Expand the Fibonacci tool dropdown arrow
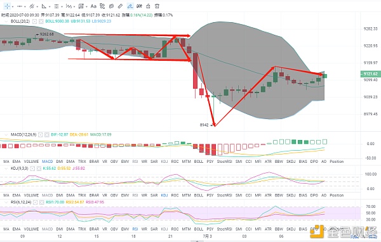The height and width of the screenshot is (242, 381). [x=62, y=6]
